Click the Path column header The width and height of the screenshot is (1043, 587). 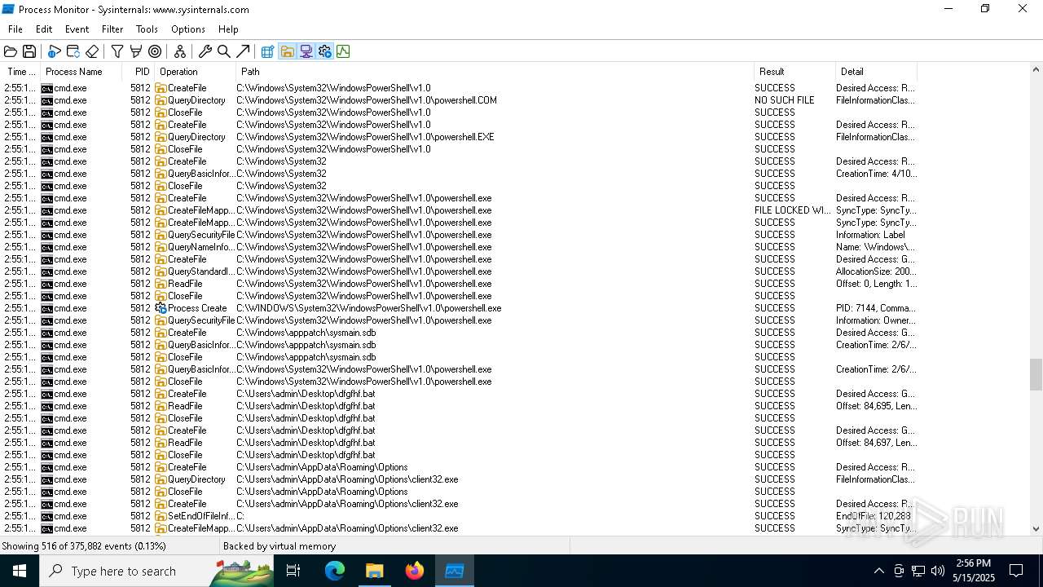click(x=495, y=72)
